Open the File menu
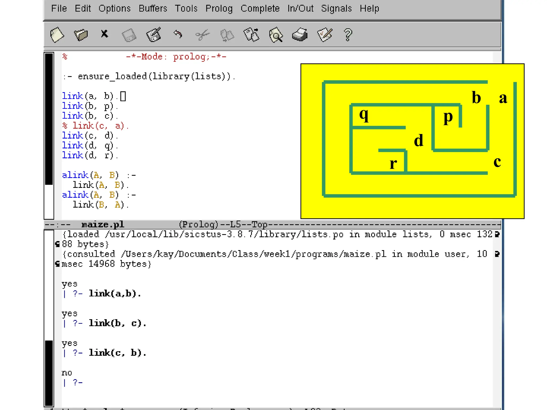 (x=59, y=9)
